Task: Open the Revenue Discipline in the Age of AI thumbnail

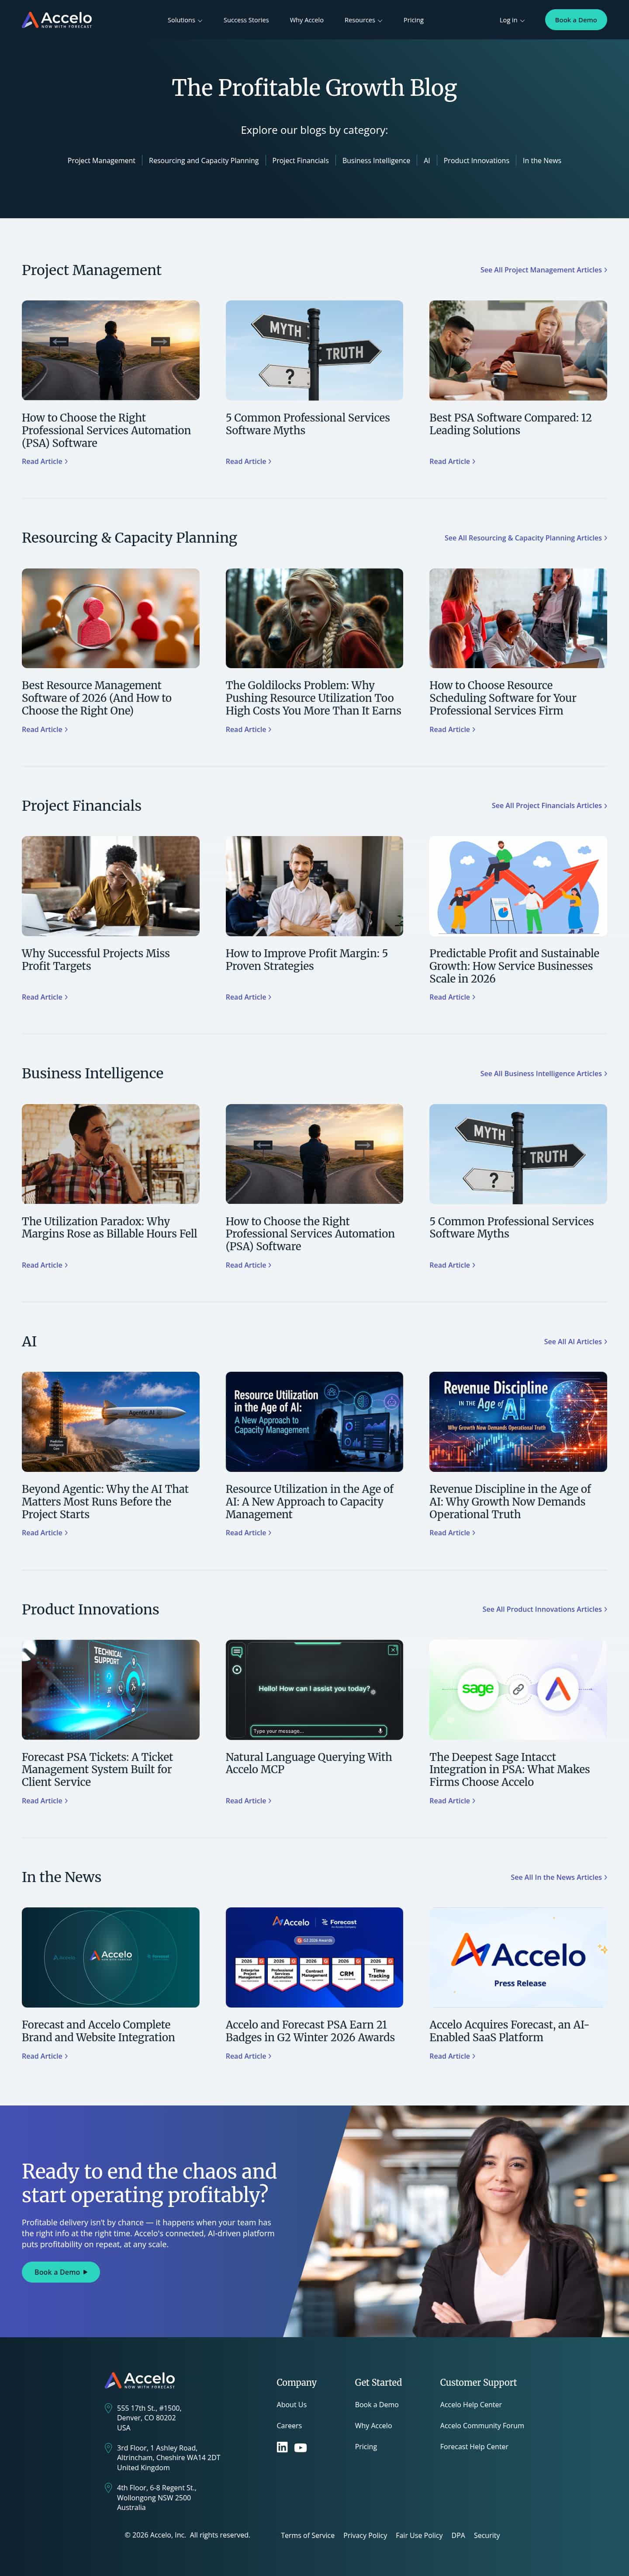Action: (518, 1421)
